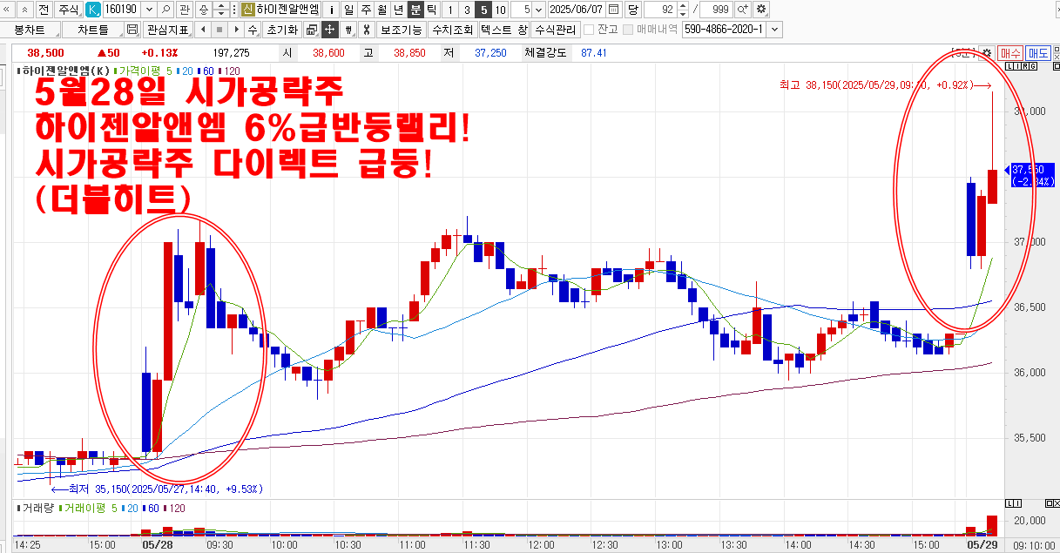Open stock search magnifier icon
The height and width of the screenshot is (553, 1060).
coord(165,10)
